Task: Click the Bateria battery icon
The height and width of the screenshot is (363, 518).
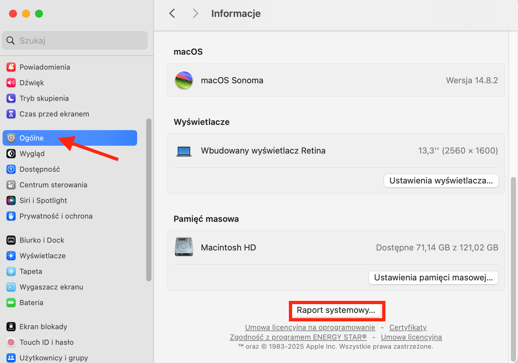Action: (11, 302)
